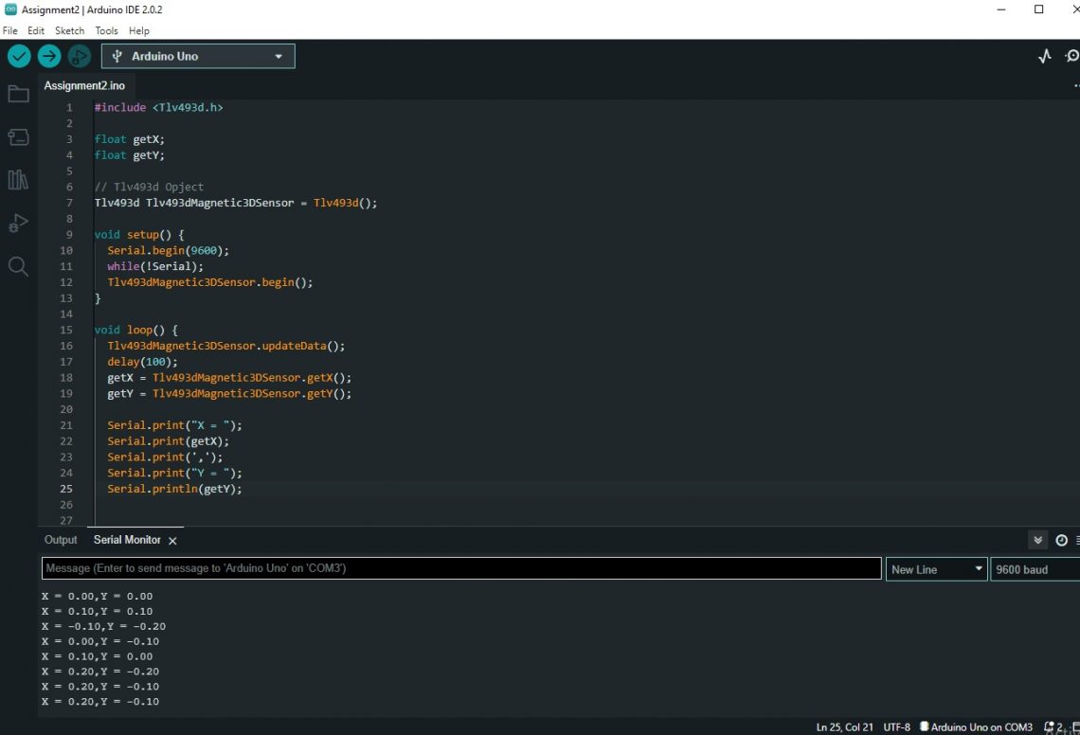Click line number 15 in the gutter
Screen dimensions: 1080x735
click(x=66, y=330)
